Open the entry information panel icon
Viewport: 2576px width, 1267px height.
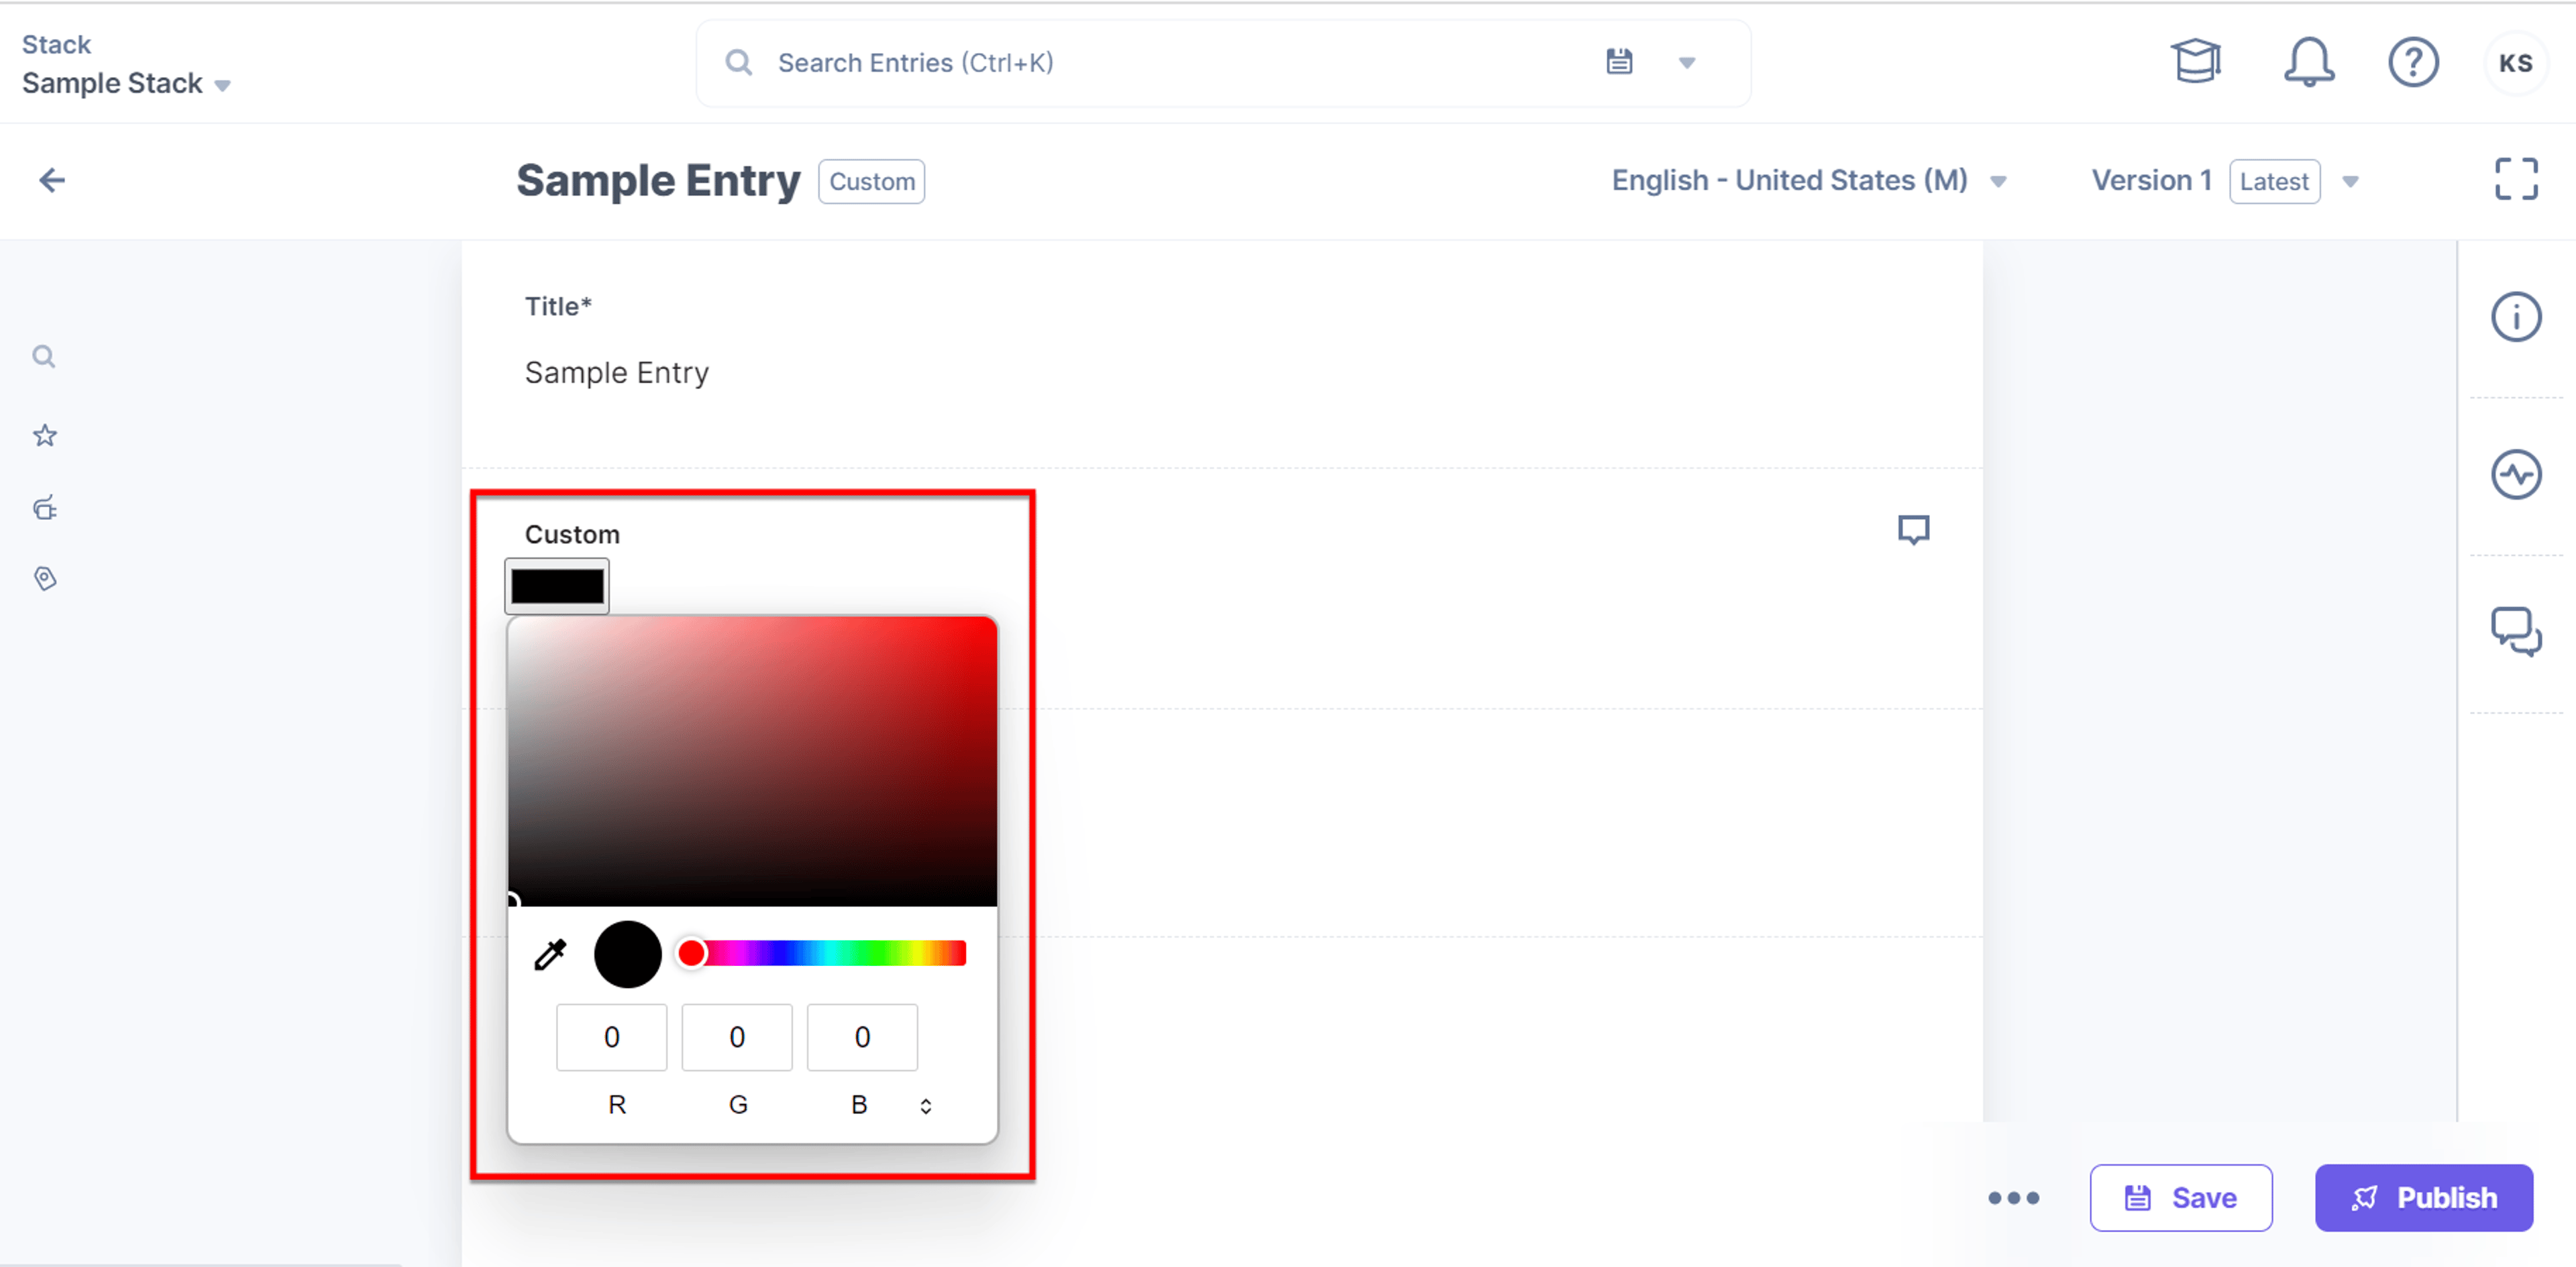point(2515,317)
